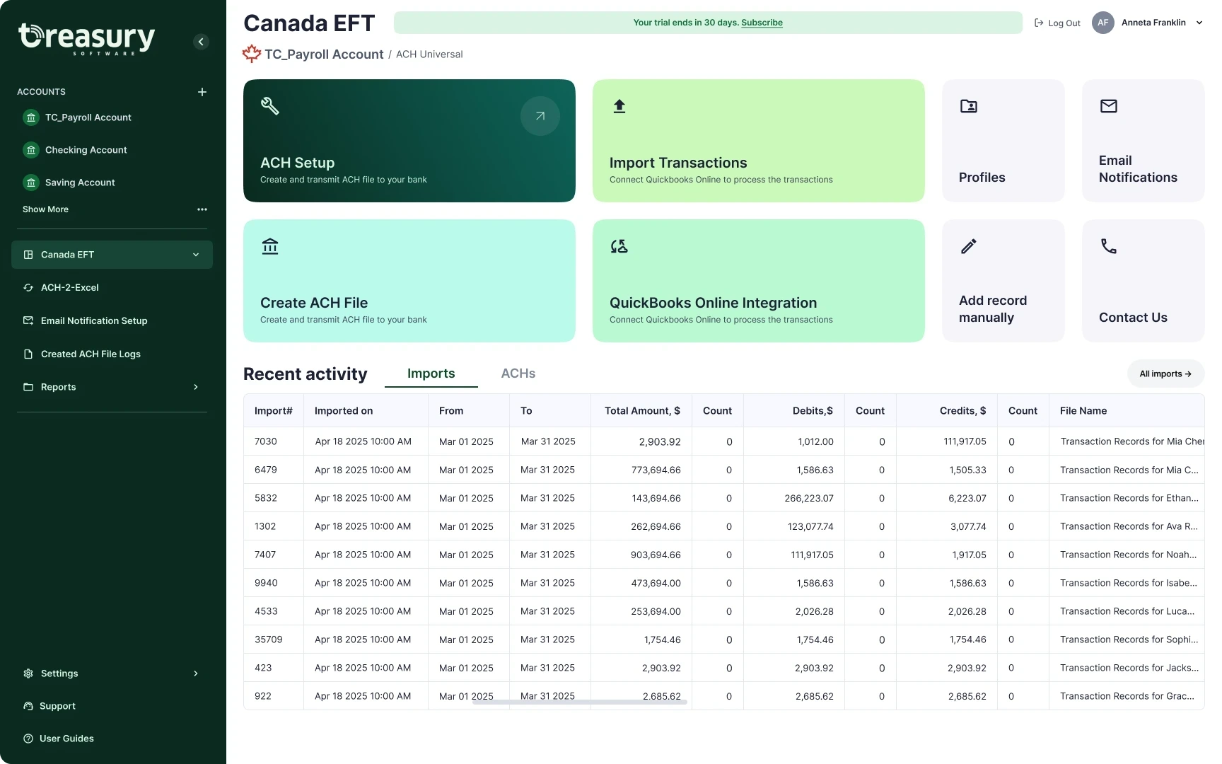This screenshot has width=1222, height=764.
Task: Open the three-dots menu beside Show More
Action: (x=202, y=209)
